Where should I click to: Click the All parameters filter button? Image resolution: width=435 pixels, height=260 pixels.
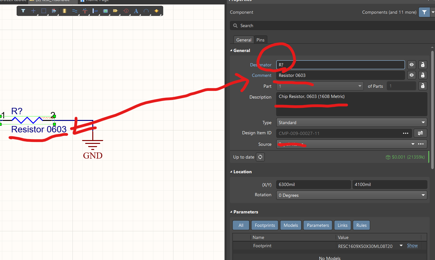(241, 225)
